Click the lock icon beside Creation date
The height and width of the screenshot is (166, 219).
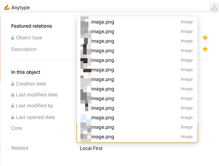click(x=13, y=84)
